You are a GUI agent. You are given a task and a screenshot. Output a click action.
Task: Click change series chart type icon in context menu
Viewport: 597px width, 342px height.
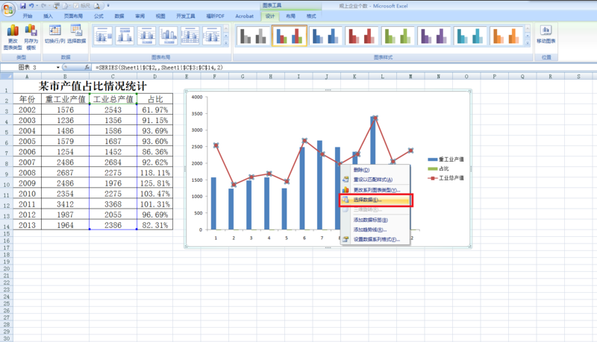coord(346,189)
